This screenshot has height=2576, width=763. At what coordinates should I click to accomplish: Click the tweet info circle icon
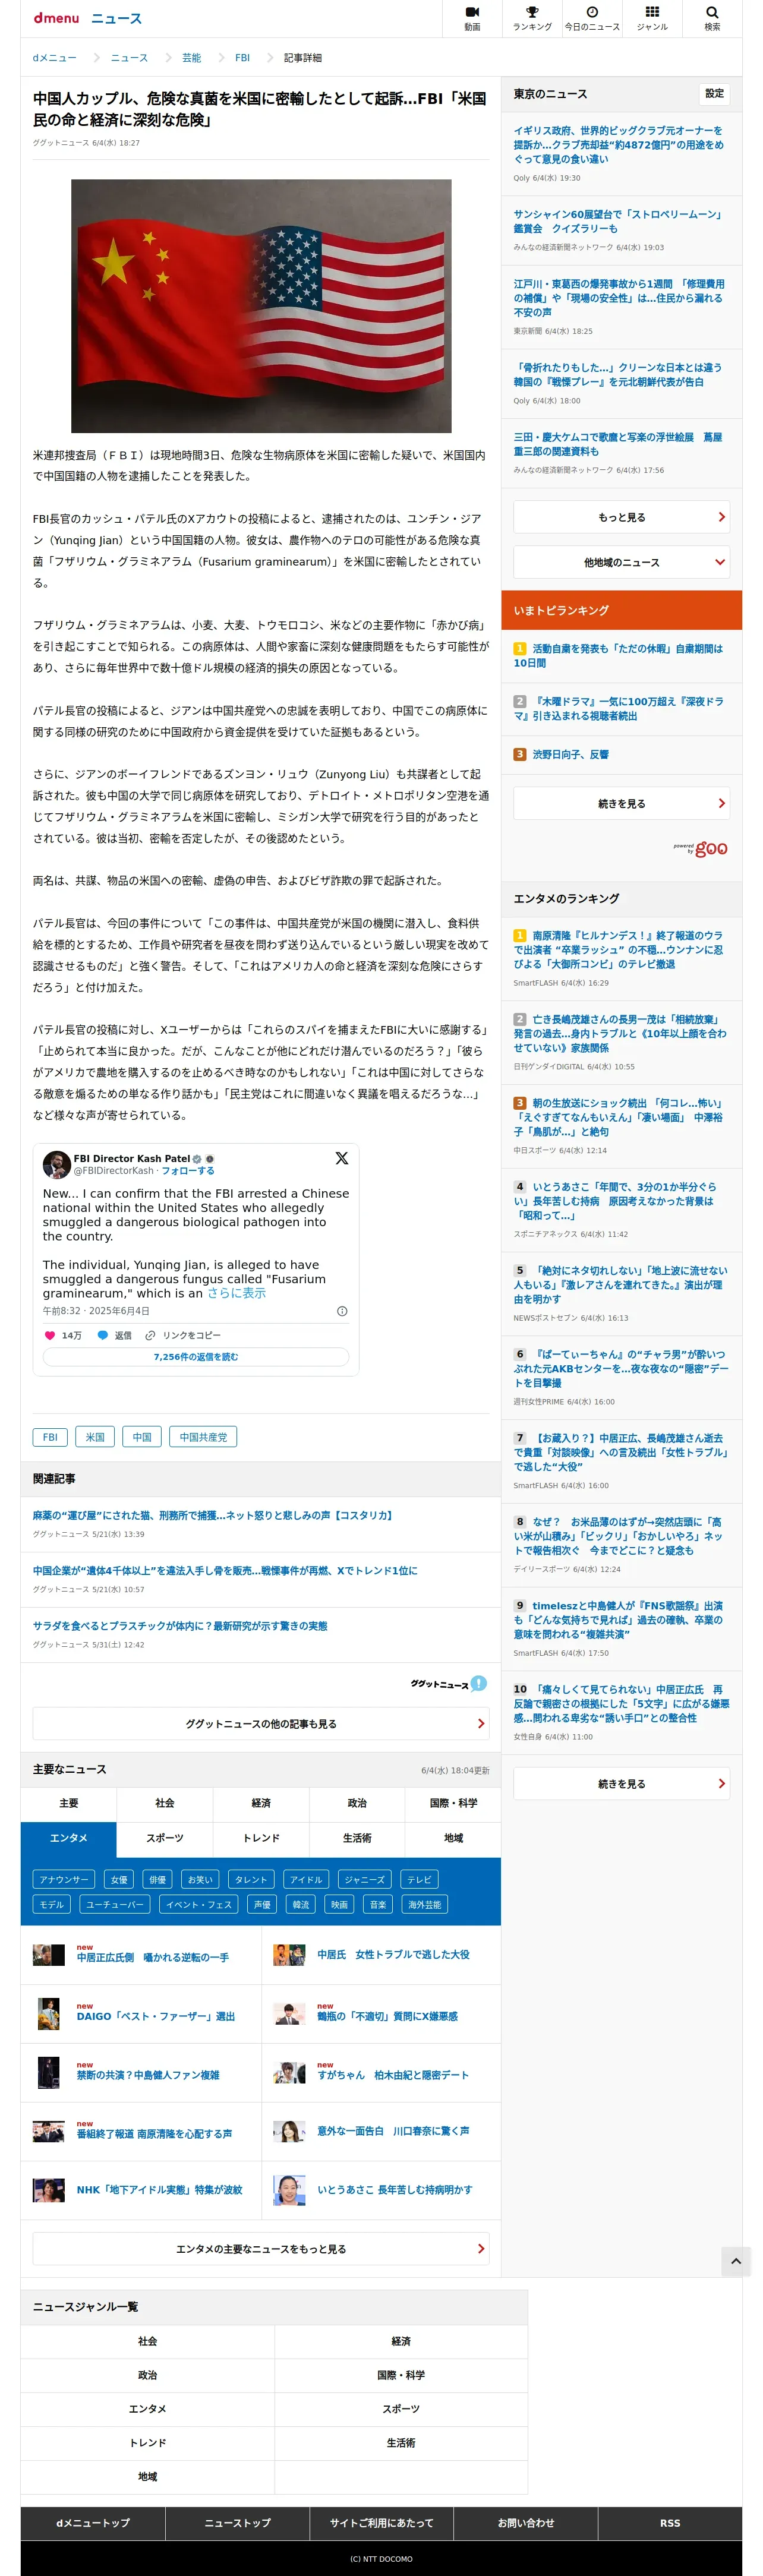pyautogui.click(x=342, y=1311)
